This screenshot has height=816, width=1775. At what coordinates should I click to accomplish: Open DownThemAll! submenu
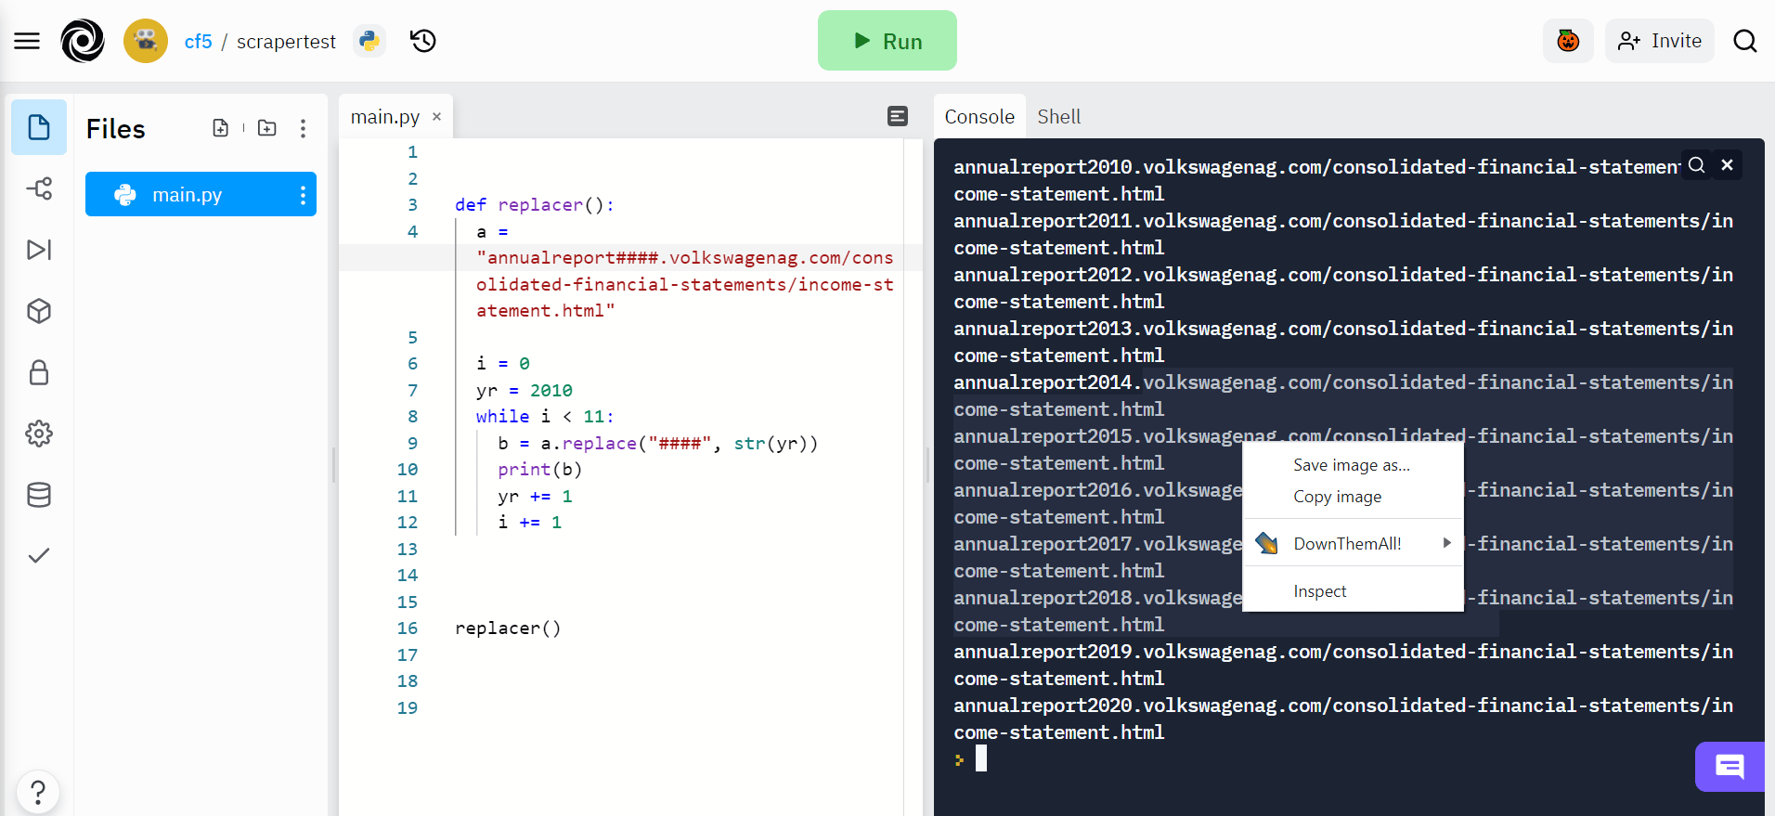(x=1352, y=543)
